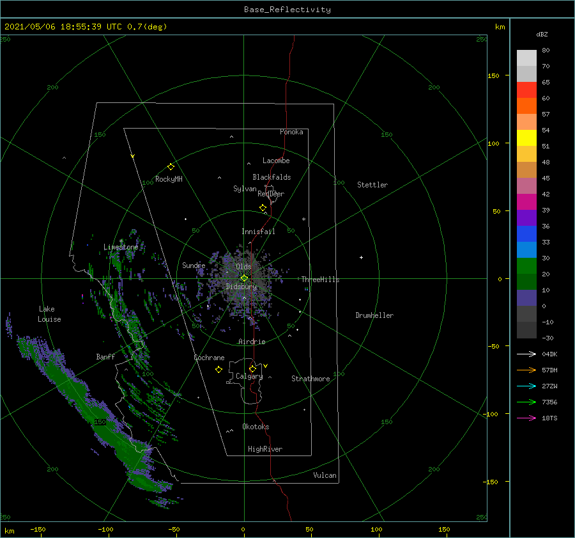Click the yellow radar-site diamond near Didsbury
The width and height of the screenshot is (575, 538).
tap(244, 278)
